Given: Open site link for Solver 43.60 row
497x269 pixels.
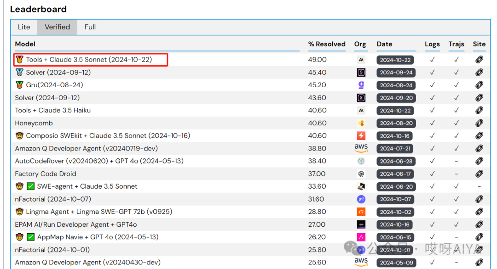Looking at the screenshot, I should pos(479,98).
